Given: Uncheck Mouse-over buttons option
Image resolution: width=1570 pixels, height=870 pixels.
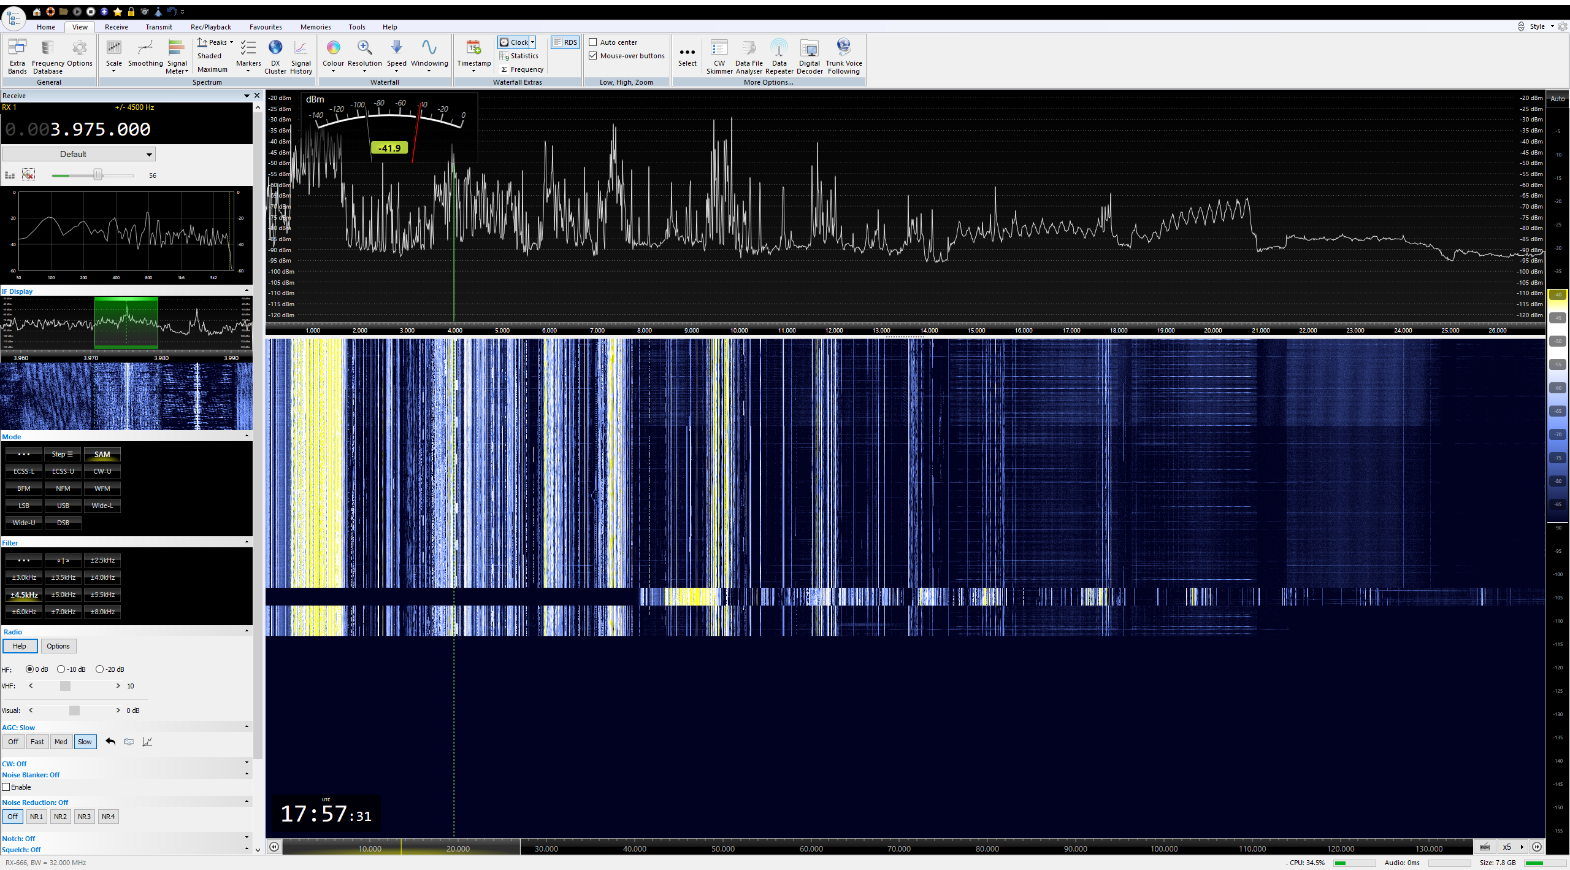Looking at the screenshot, I should pos(593,56).
